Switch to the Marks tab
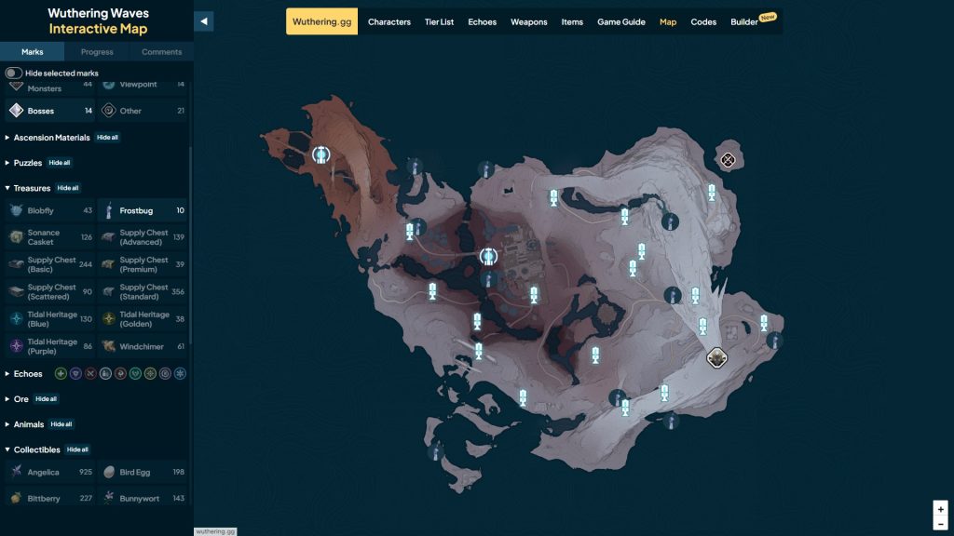This screenshot has height=536, width=954. tap(33, 52)
